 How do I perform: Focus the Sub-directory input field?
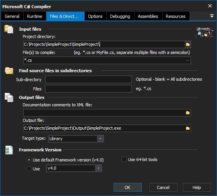coord(88,80)
